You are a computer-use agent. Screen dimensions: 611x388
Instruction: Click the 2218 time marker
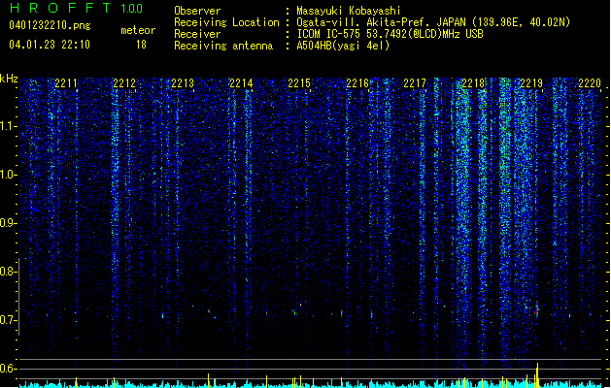coord(473,82)
